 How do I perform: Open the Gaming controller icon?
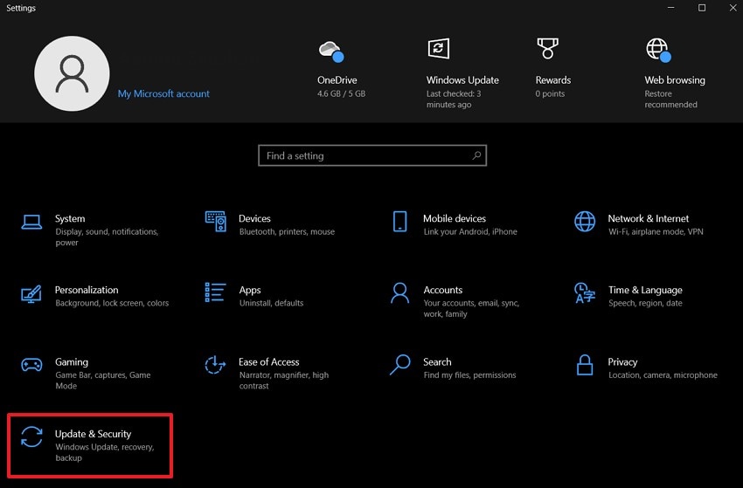(x=31, y=364)
